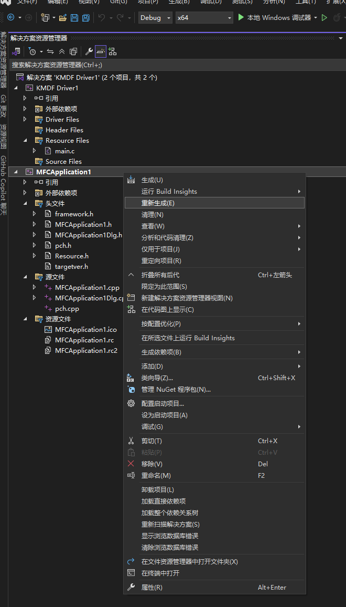Viewport: 346px width, 607px height.
Task: Select 重新生成(E) in the context menu
Action: pos(214,203)
